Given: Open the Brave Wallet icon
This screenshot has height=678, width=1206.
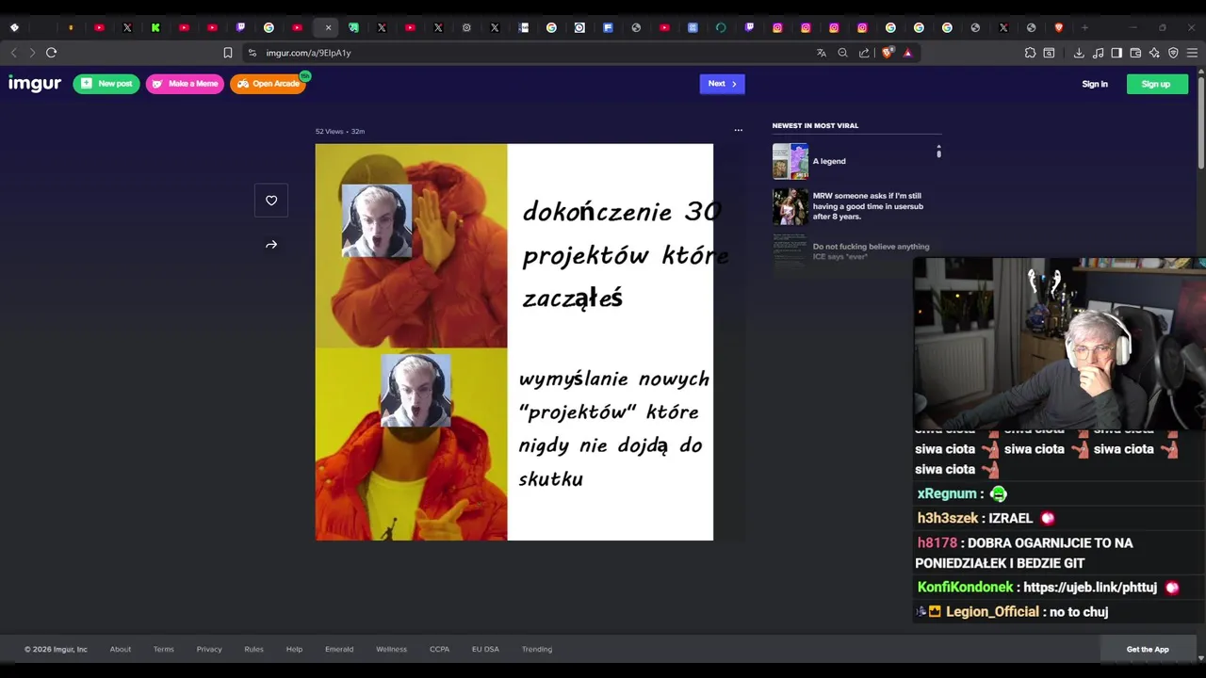Looking at the screenshot, I should 1135,53.
